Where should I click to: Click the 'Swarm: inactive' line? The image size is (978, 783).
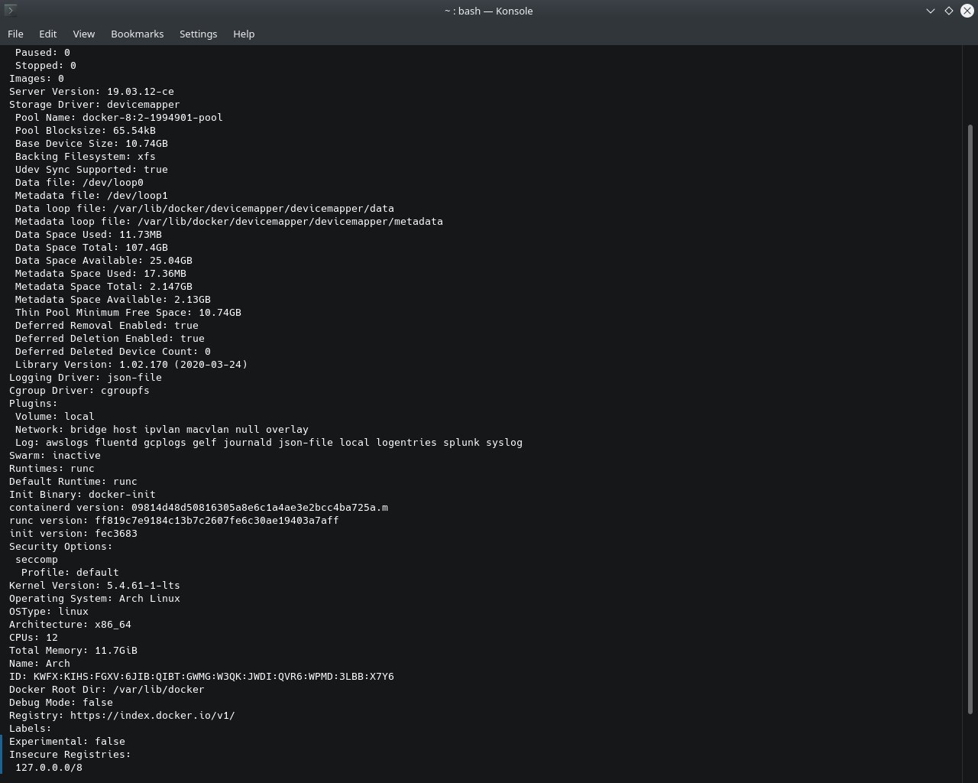pos(55,456)
